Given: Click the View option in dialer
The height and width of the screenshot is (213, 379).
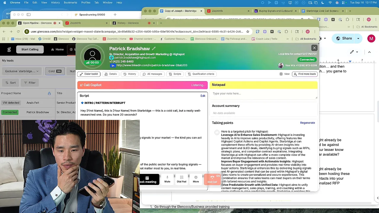Looking at the screenshot, I should (285, 74).
